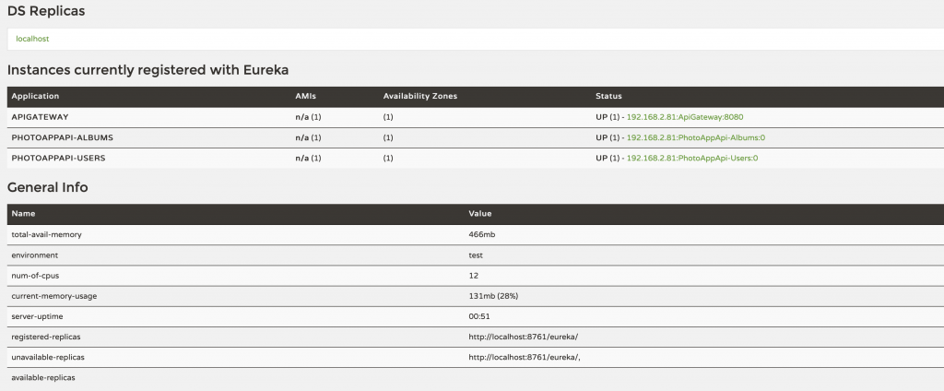Select the APIGATEWAY application name
Screen dimensions: 944x391
click(x=41, y=117)
